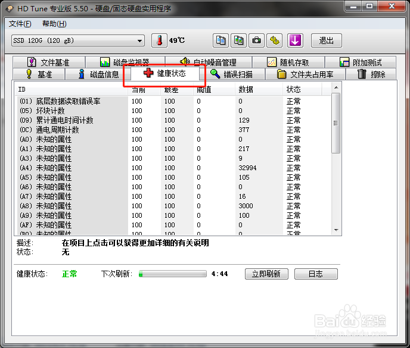Switch to the 错误扫描 tab
Screen dimensions: 410x348
[232, 74]
